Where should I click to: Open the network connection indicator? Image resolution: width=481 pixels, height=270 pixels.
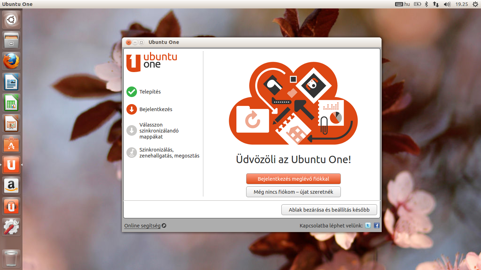(x=436, y=4)
